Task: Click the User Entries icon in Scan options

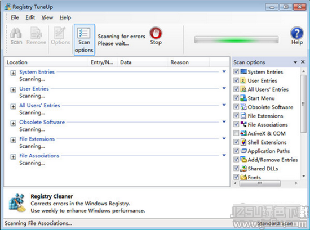Action: pos(243,80)
